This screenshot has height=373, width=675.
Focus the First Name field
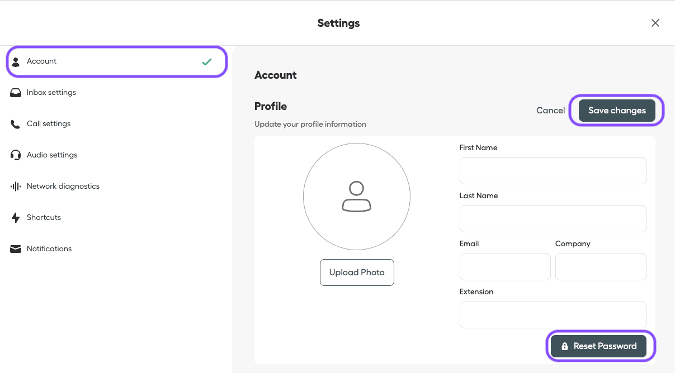553,171
